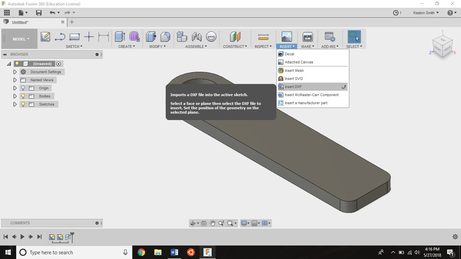Open Chrome from the Windows taskbar

[141, 252]
